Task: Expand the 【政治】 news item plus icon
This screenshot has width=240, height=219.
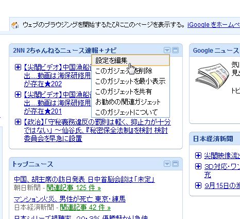Action: (x=18, y=122)
